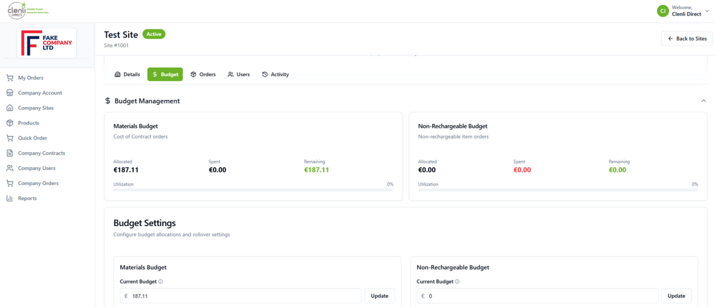Click the Test Site heading
Viewport: 715px width, 307px height.
(121, 35)
